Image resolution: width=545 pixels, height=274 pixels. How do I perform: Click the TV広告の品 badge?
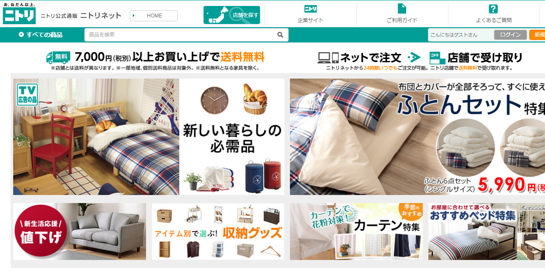28,94
